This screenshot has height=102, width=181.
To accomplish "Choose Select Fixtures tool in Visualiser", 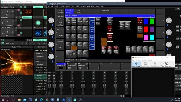I will click(x=145, y=64).
